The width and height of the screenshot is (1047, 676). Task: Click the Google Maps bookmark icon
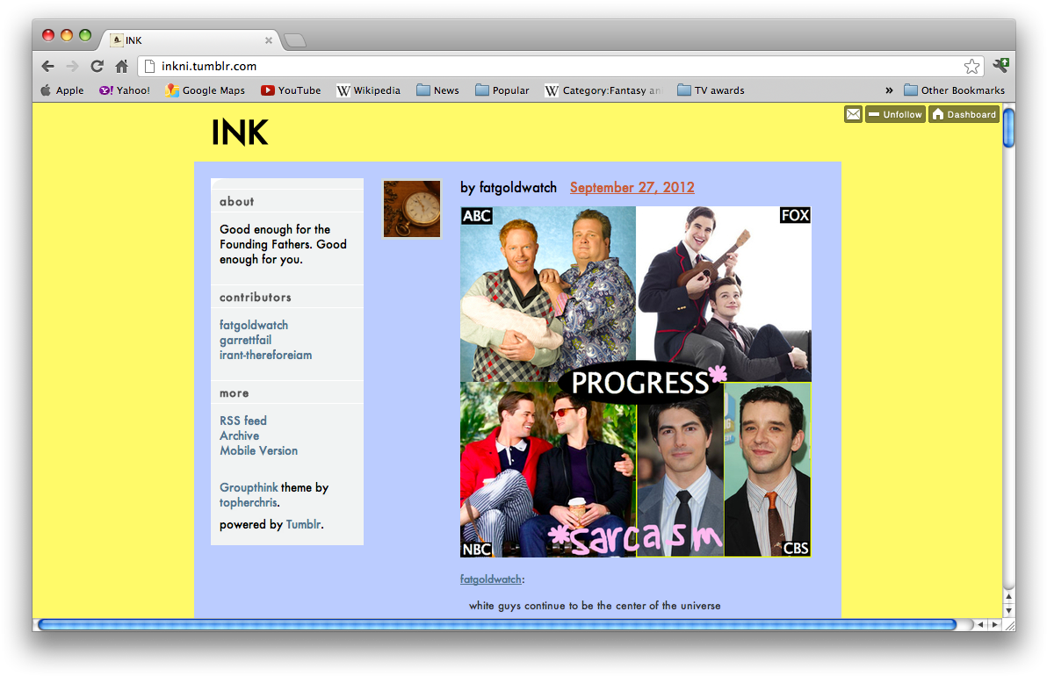[172, 90]
